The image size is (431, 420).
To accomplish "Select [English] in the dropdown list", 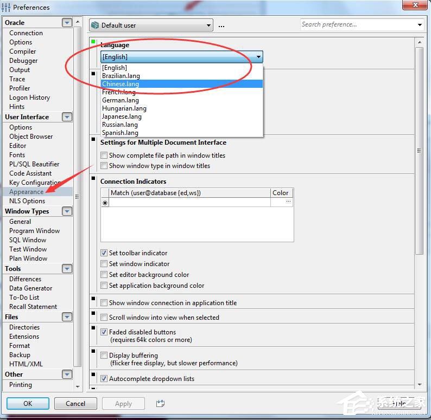I will pyautogui.click(x=182, y=68).
